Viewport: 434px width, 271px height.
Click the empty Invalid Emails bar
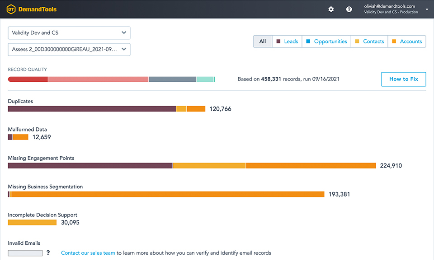coord(25,253)
